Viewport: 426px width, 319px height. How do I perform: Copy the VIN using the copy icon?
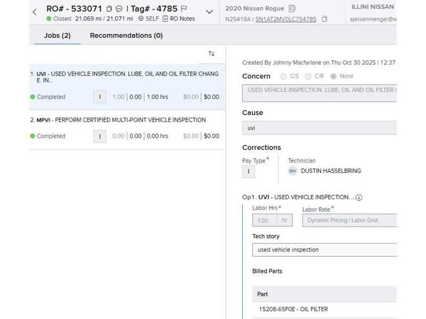pos(324,19)
